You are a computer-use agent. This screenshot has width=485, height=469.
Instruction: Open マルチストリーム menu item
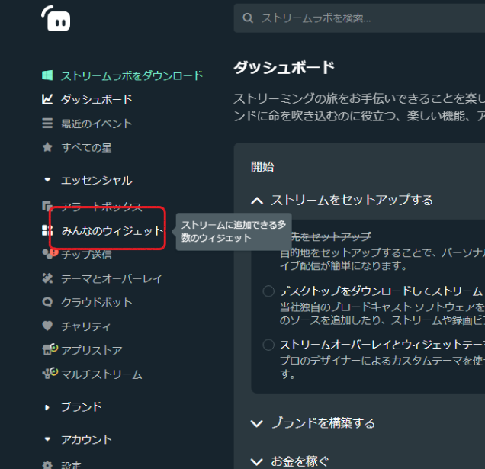click(x=101, y=374)
